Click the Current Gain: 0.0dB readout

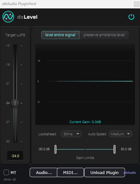click(x=85, y=122)
